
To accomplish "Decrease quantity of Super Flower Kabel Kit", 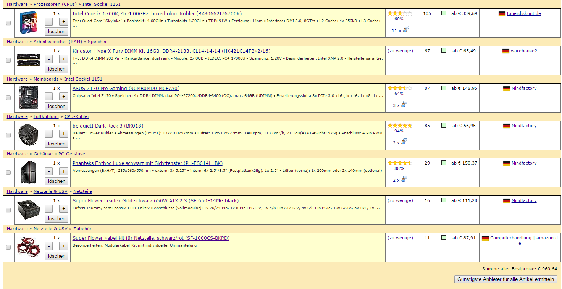I will point(49,246).
